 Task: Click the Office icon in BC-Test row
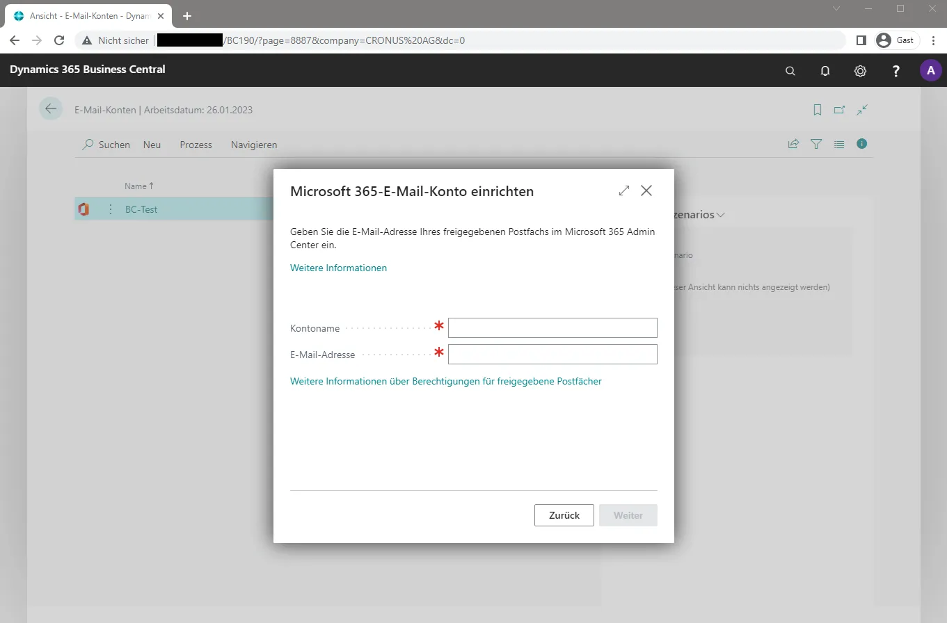click(83, 209)
